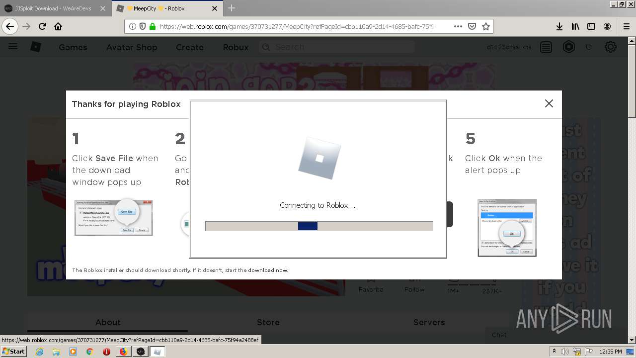The height and width of the screenshot is (358, 636).
Task: Open Firefox account icon
Action: click(x=607, y=26)
